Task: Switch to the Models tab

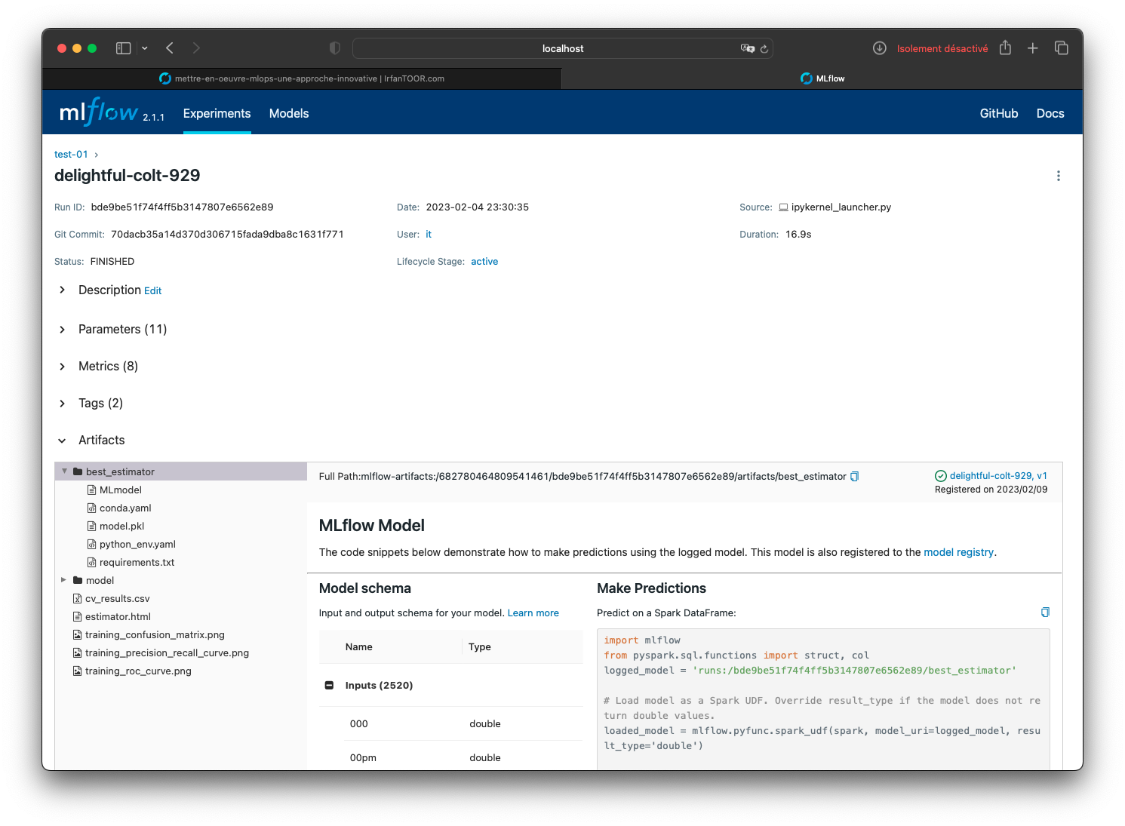Action: click(289, 114)
